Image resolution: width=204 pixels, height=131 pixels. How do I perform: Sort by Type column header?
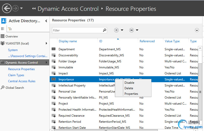(193, 41)
